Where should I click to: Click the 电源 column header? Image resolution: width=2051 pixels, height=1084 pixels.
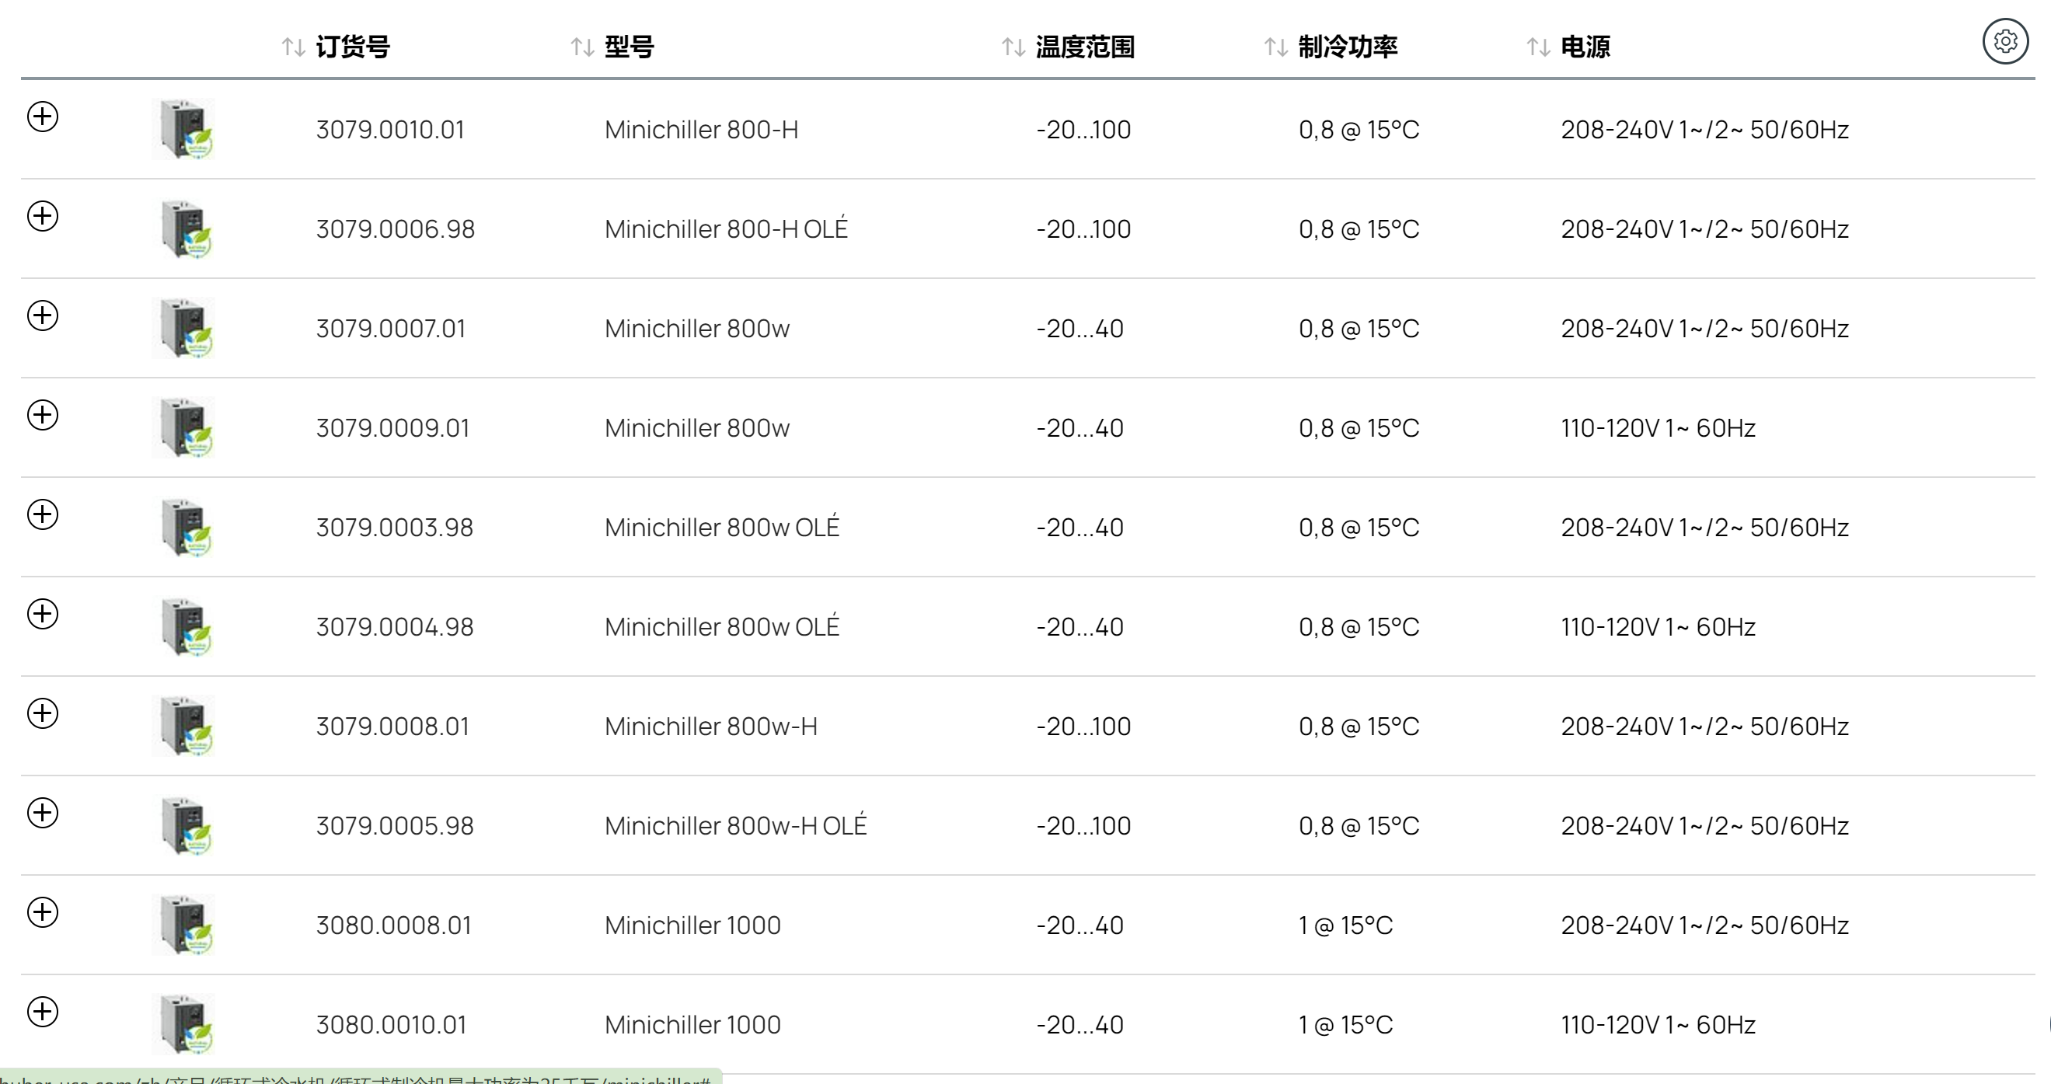tap(1585, 47)
